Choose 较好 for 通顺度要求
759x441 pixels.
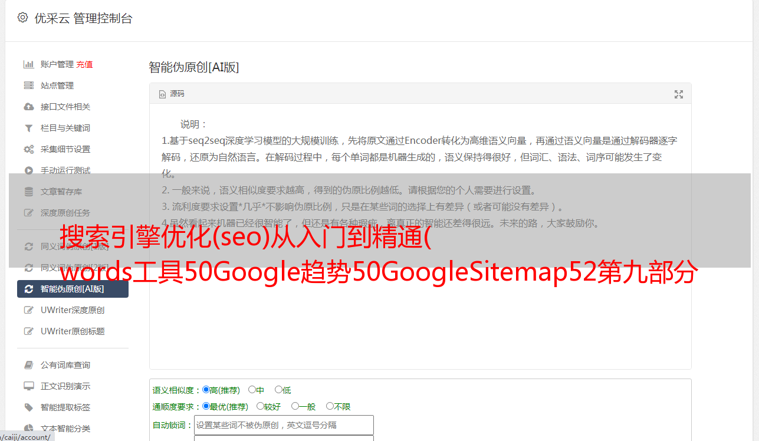(x=260, y=406)
